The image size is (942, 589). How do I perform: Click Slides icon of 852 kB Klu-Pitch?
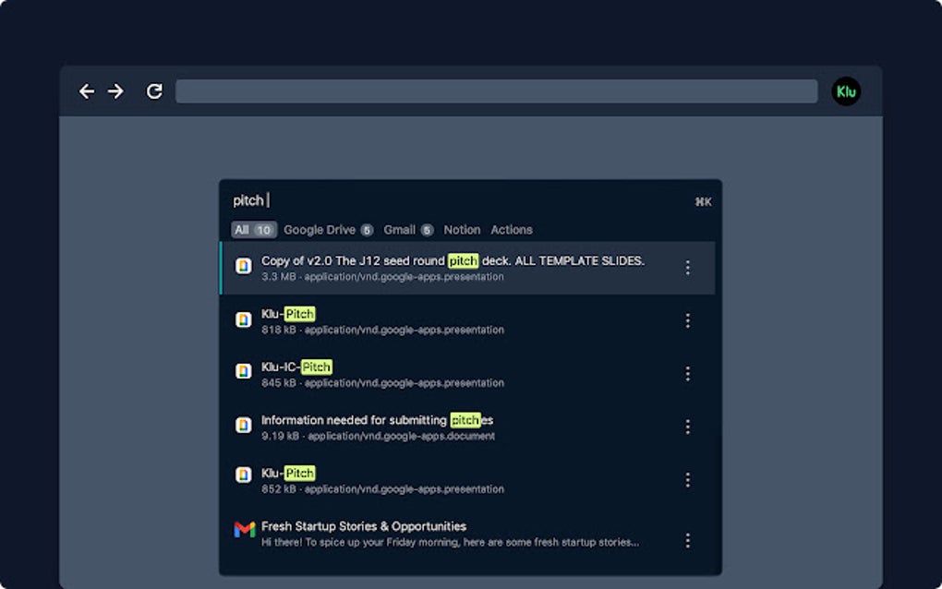[243, 475]
